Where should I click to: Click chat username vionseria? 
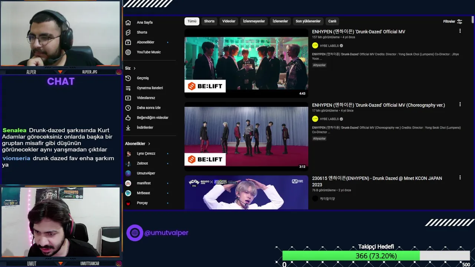(x=16, y=158)
